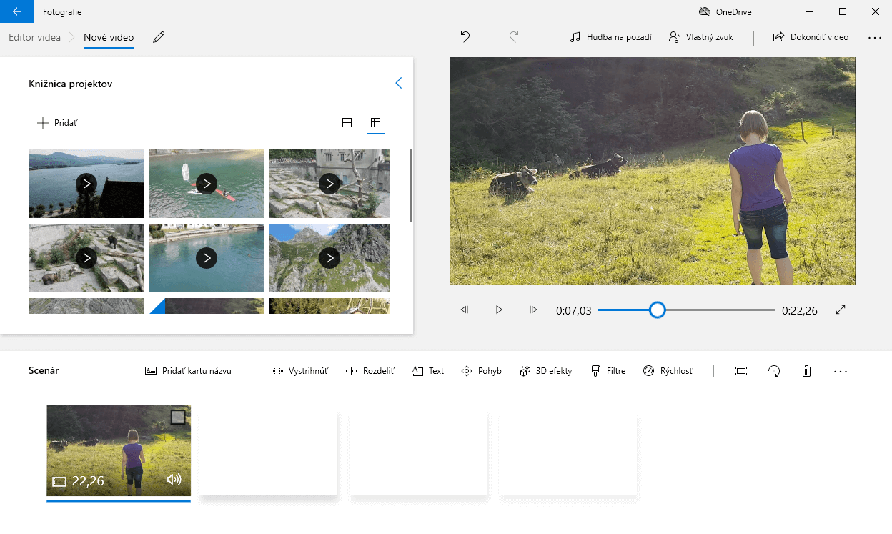Screen dimensions: 892x534
Task: Click Pridať to add media
Action: (57, 123)
